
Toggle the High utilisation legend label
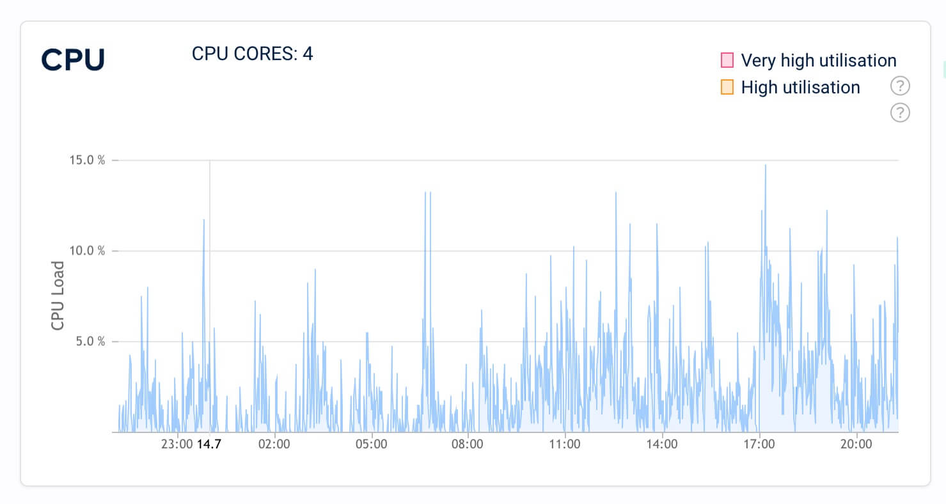point(801,88)
